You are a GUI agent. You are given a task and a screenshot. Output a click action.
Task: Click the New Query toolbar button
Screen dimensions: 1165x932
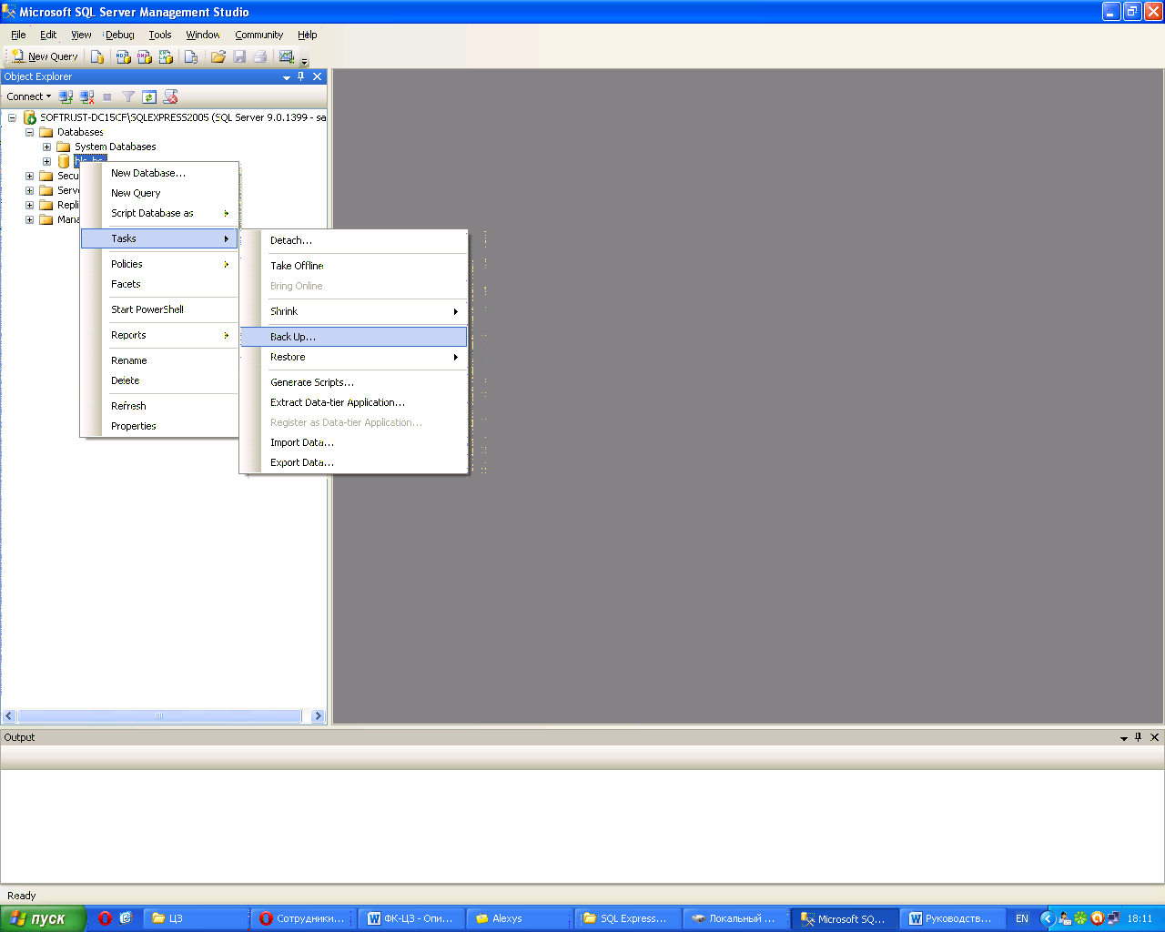(44, 56)
